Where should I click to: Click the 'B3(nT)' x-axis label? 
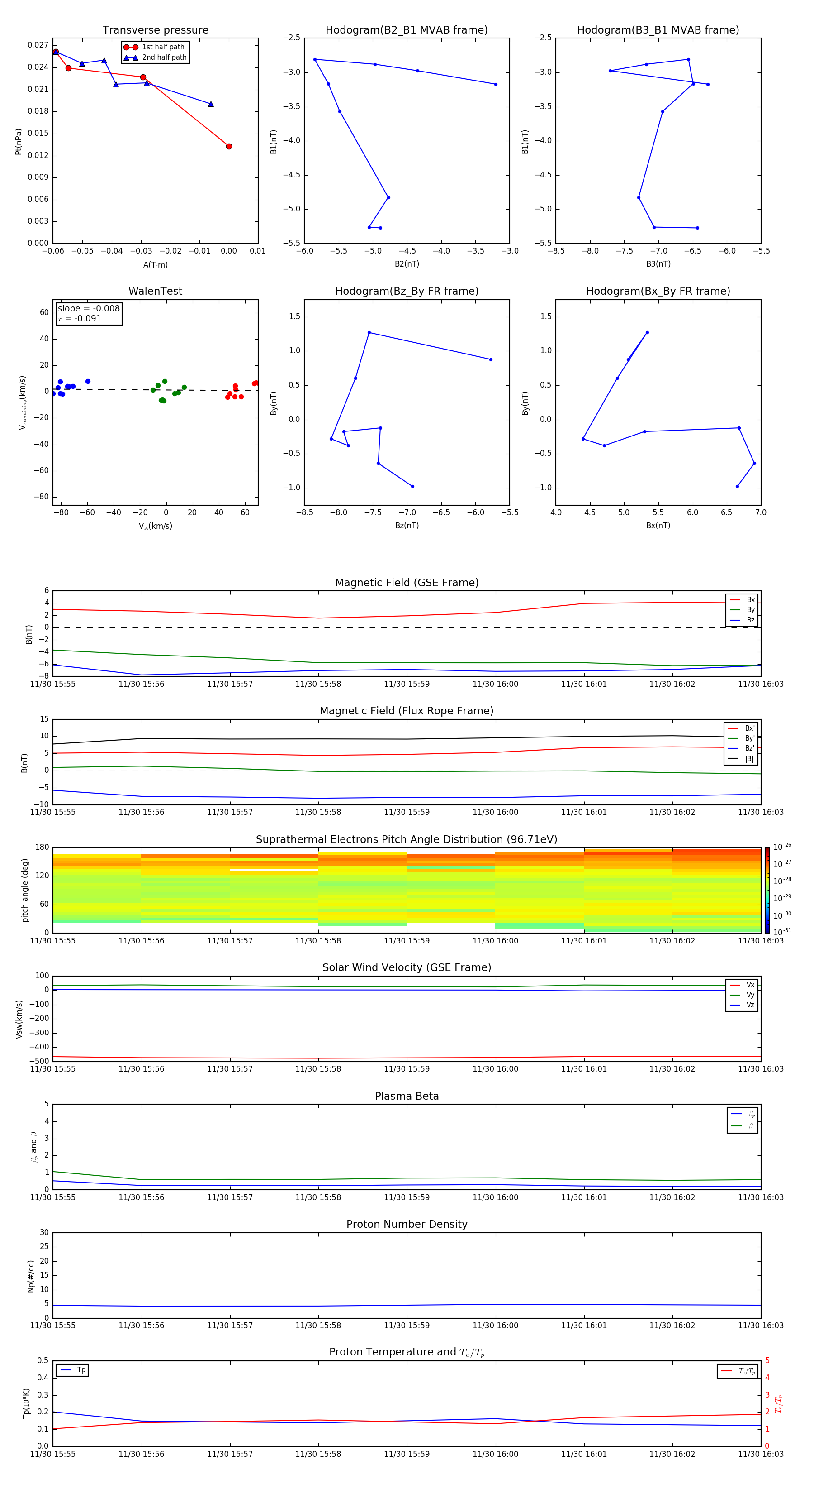(x=658, y=264)
